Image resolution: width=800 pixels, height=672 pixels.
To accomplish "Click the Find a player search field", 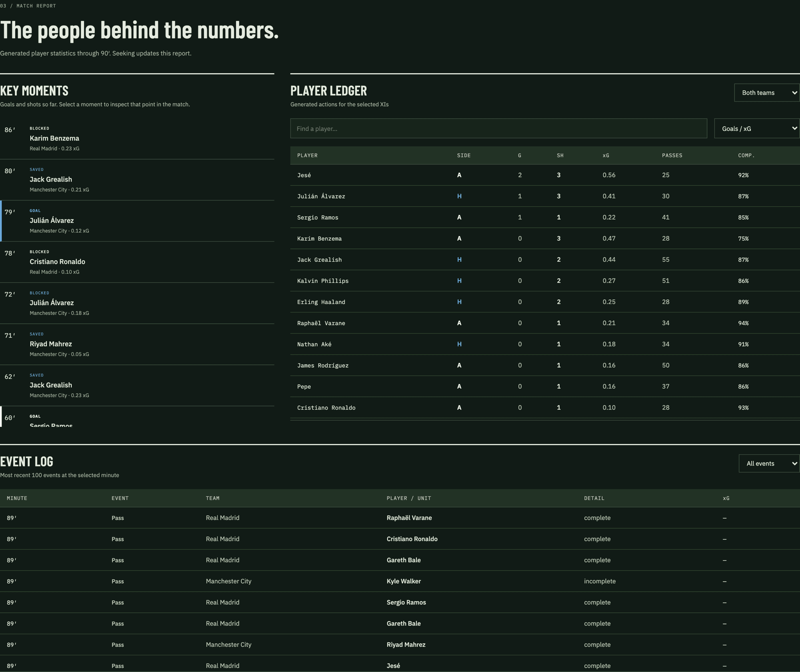I will 498,128.
